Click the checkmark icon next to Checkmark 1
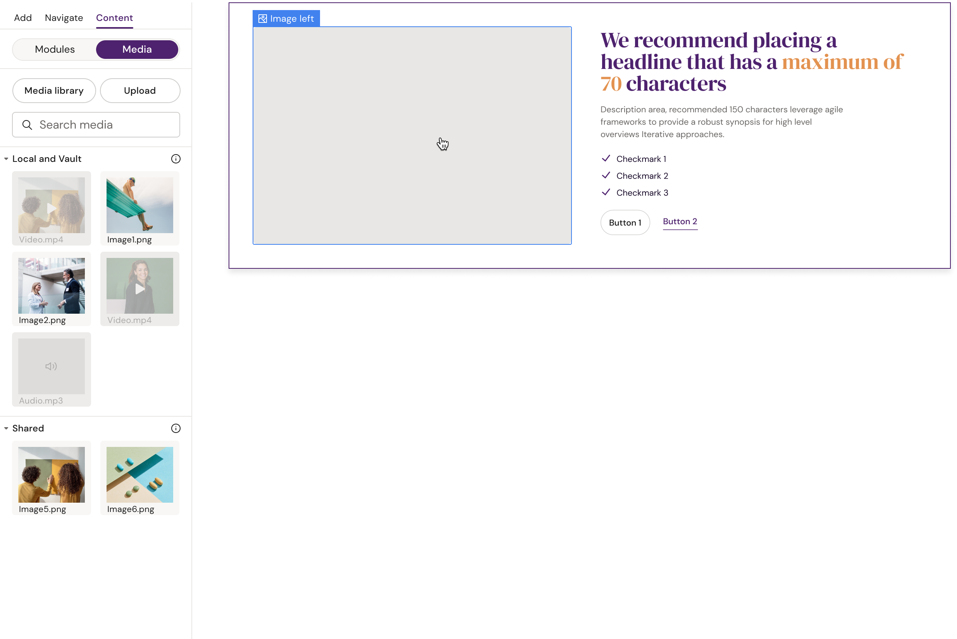Image resolution: width=957 pixels, height=639 pixels. click(606, 158)
